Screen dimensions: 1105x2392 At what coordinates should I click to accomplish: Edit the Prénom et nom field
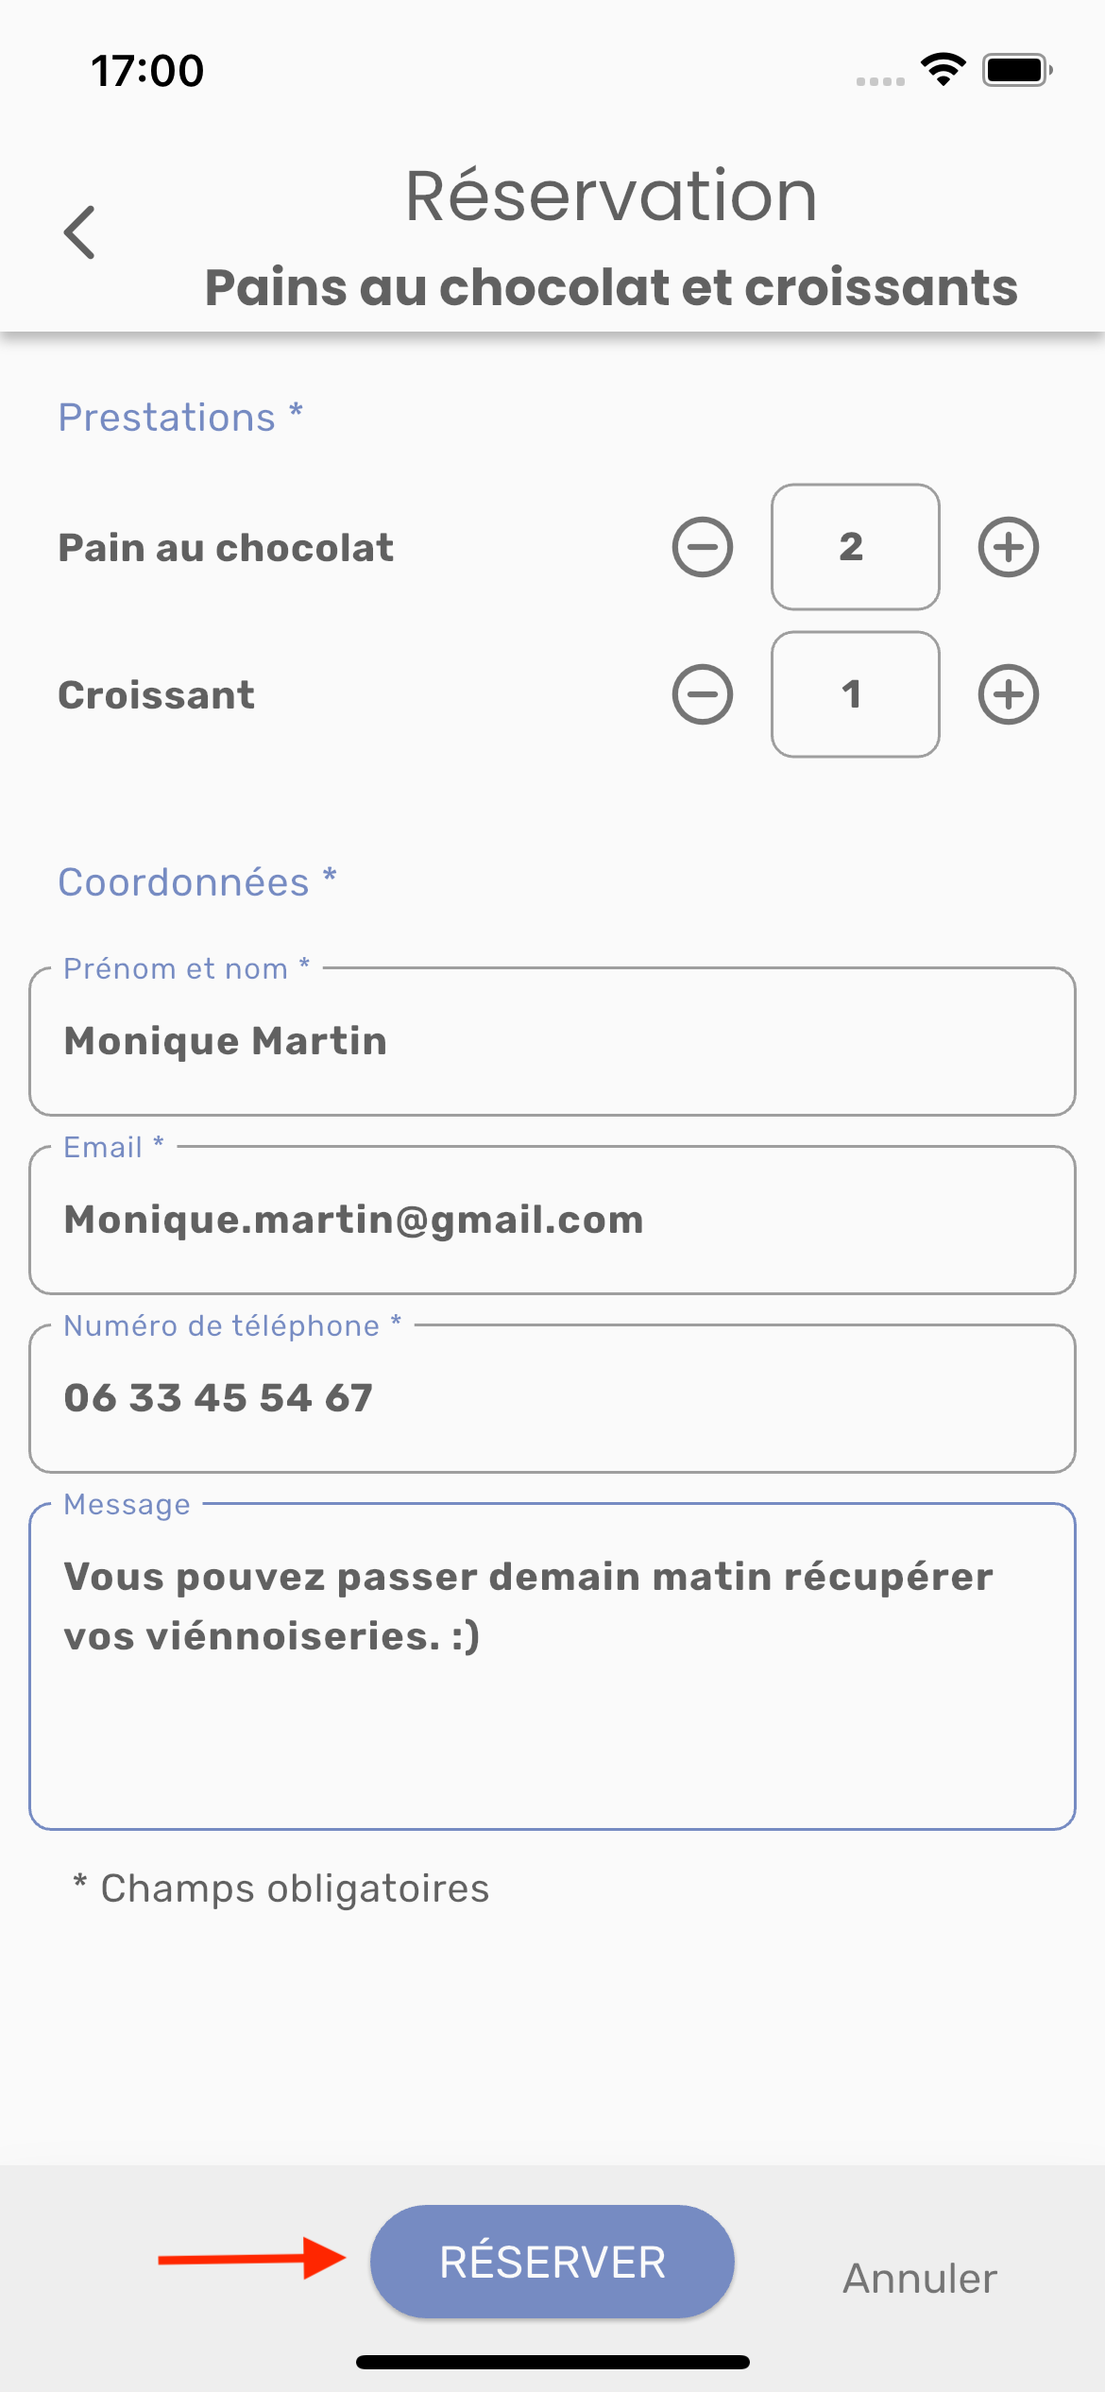click(552, 1041)
